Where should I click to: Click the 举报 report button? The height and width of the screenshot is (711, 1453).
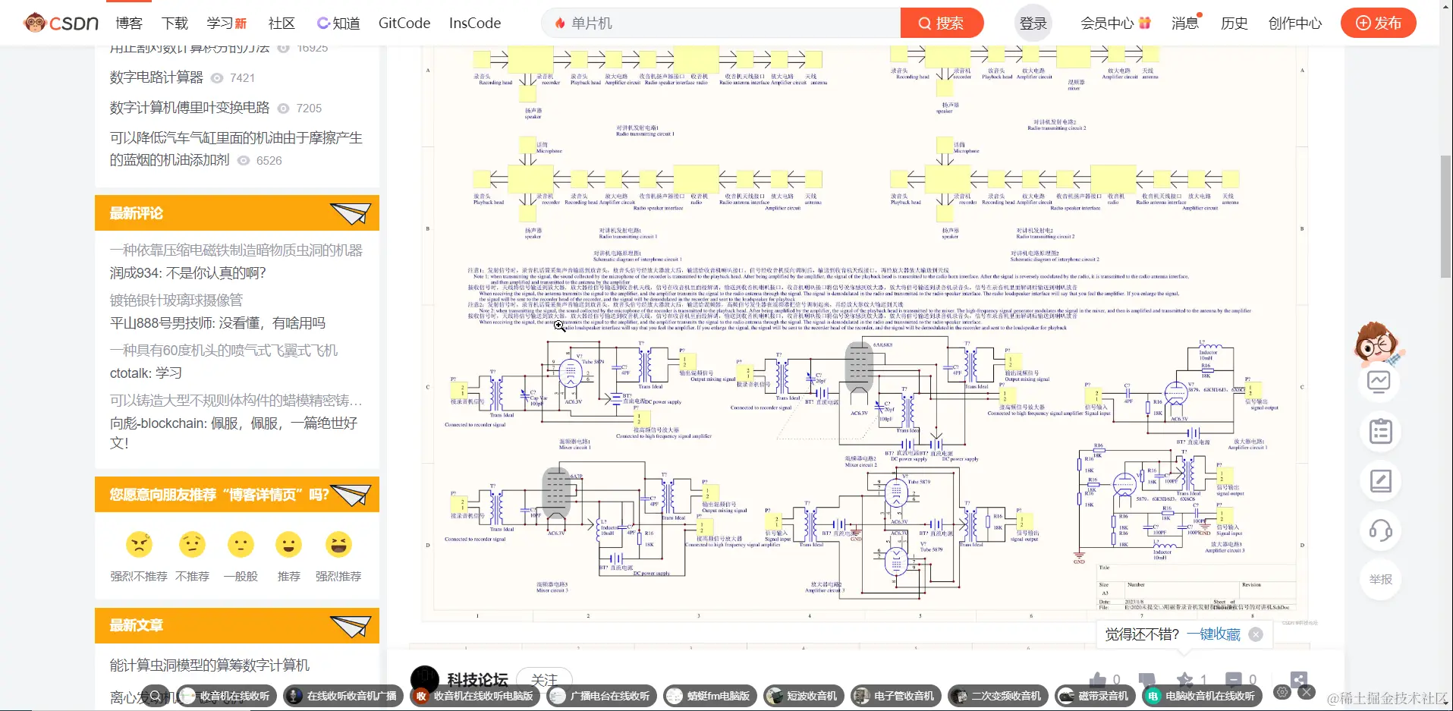pyautogui.click(x=1380, y=580)
